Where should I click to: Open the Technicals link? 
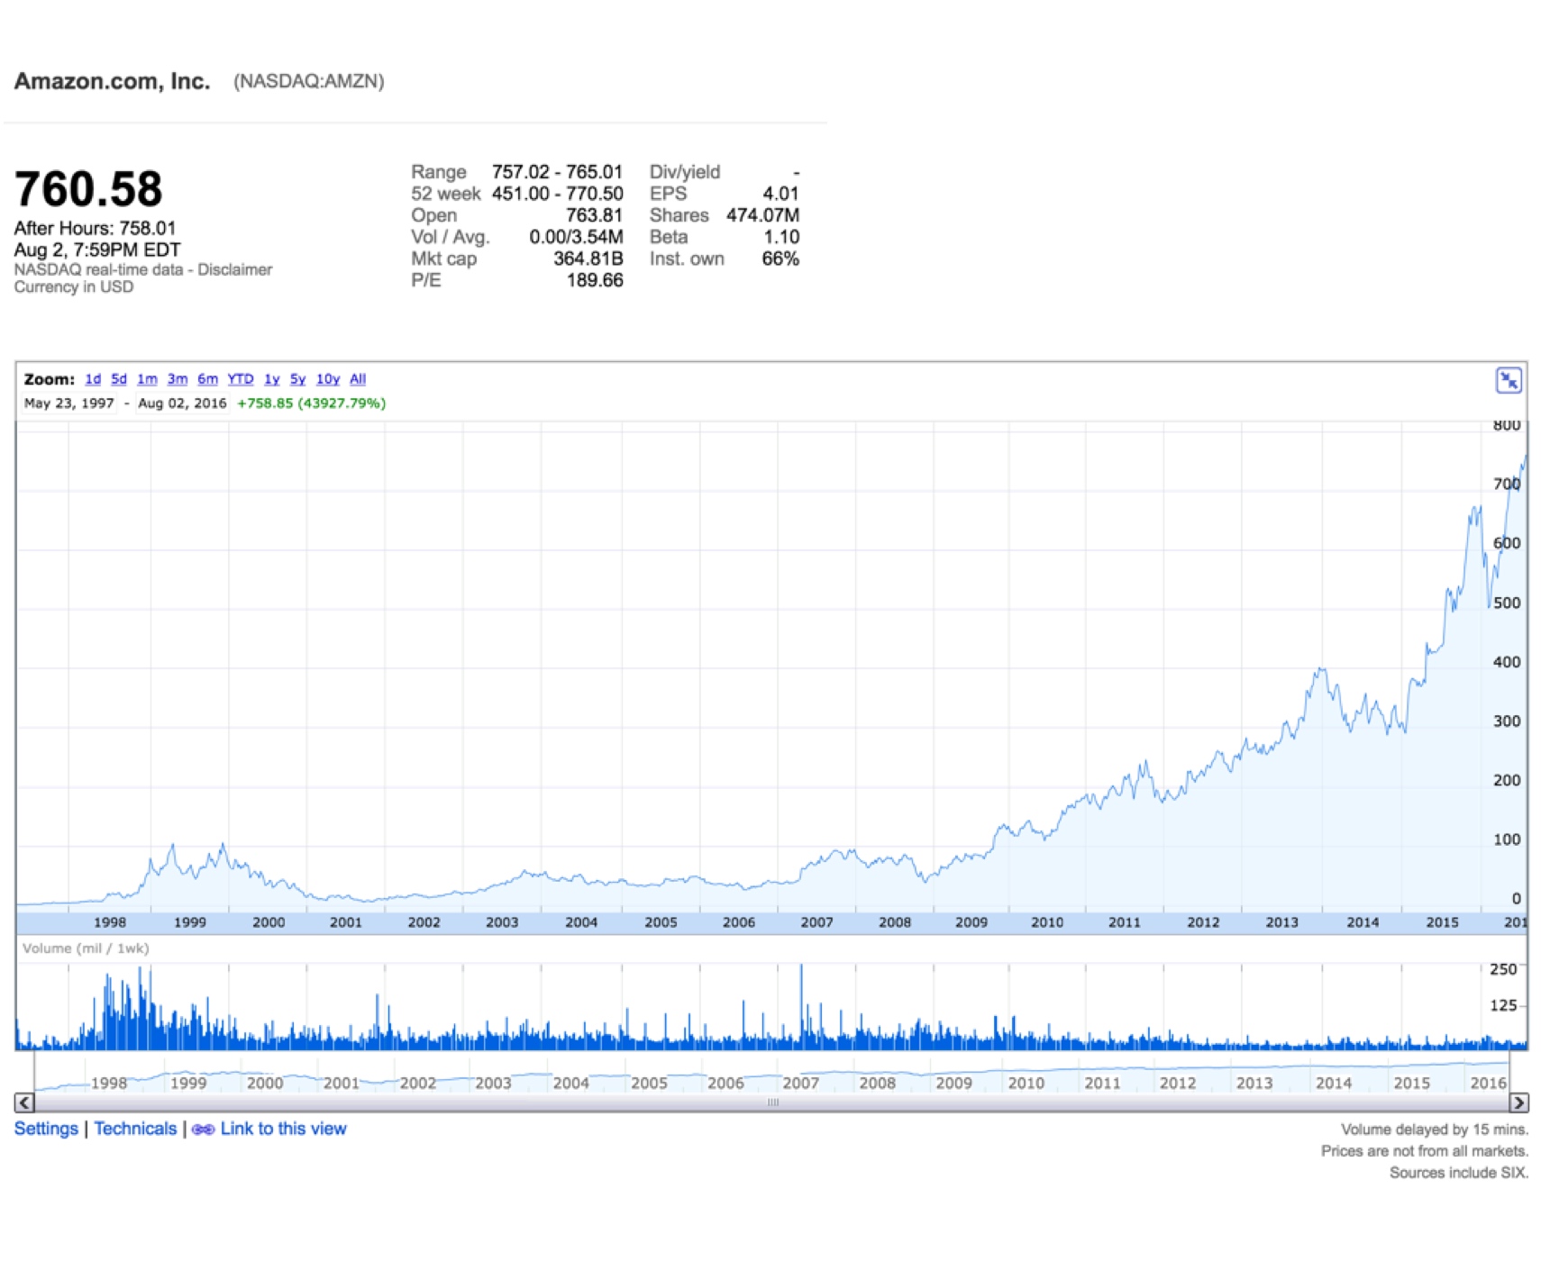point(135,1129)
